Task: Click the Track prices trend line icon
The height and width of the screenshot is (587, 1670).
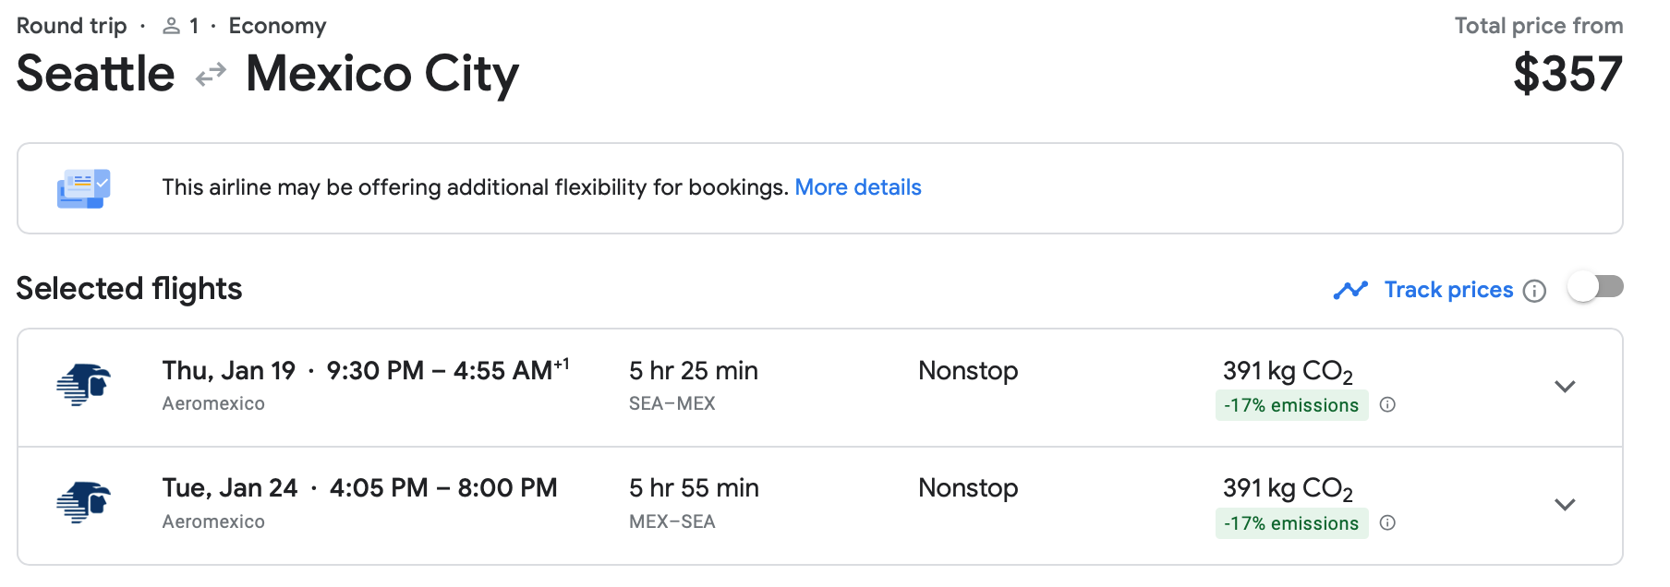Action: (1350, 291)
